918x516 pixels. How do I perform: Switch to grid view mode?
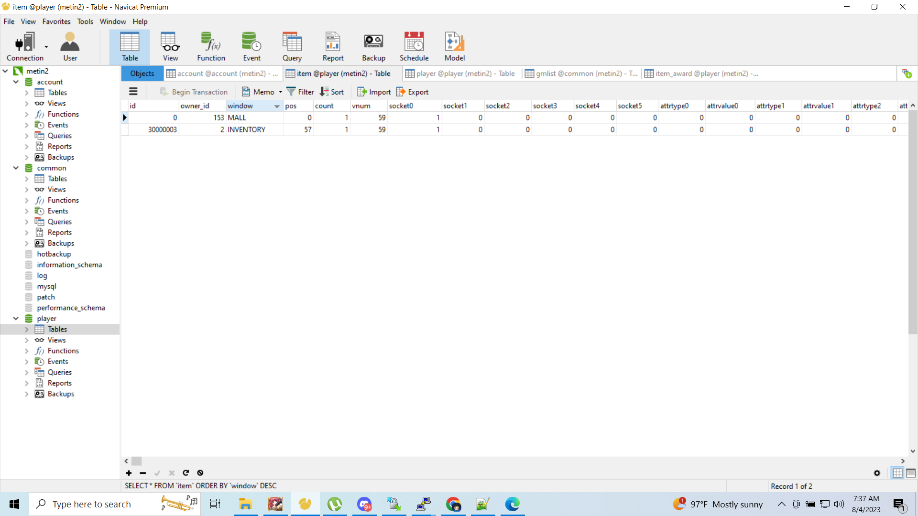coord(897,473)
